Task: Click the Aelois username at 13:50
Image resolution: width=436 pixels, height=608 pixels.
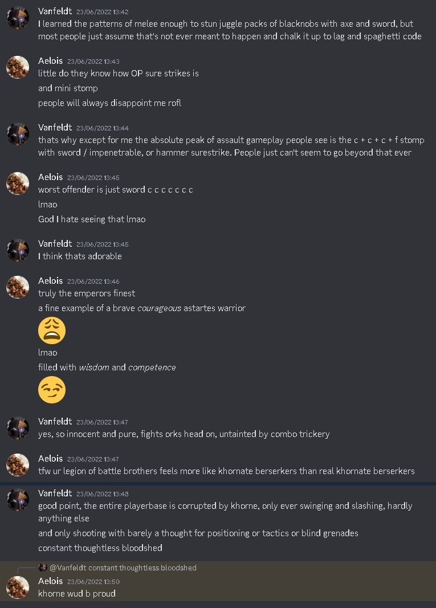Action: 50,581
